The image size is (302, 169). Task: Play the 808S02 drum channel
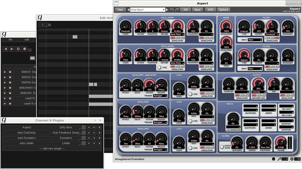pos(5,77)
